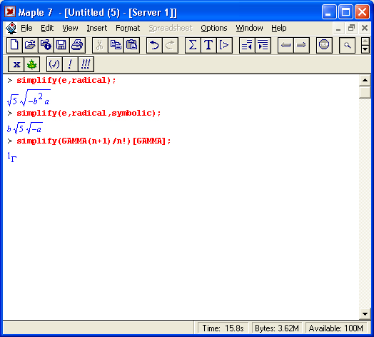This screenshot has width=374, height=337.
Task: Execute the whole worksheet with !!! icon
Action: 86,64
